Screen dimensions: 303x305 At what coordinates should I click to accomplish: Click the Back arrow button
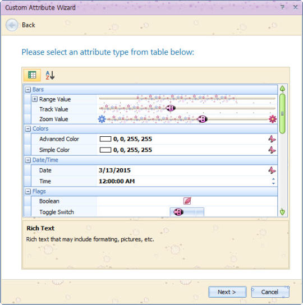pyautogui.click(x=12, y=25)
